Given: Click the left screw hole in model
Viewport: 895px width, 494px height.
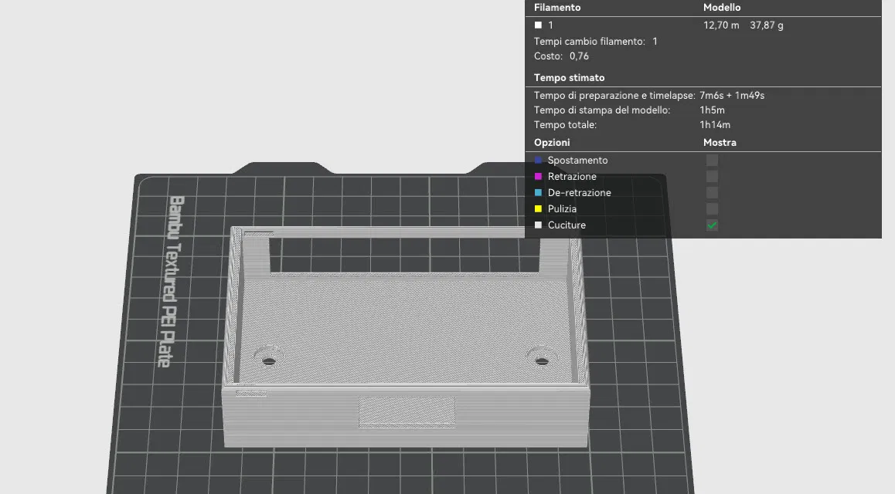Looking at the screenshot, I should coord(269,360).
